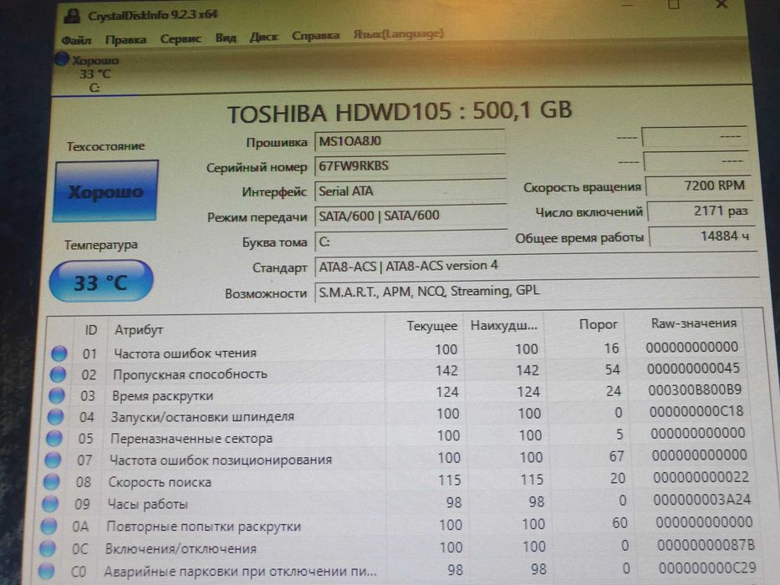Click status circle for attribute 09
780x585 pixels.
pyautogui.click(x=50, y=504)
